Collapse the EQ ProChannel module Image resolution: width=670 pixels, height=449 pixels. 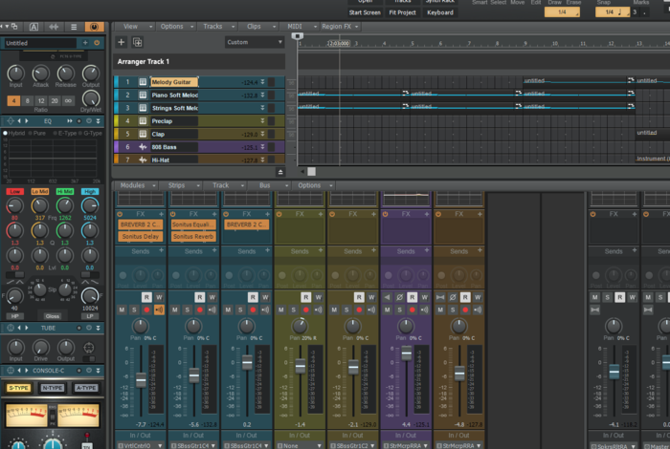click(x=98, y=121)
